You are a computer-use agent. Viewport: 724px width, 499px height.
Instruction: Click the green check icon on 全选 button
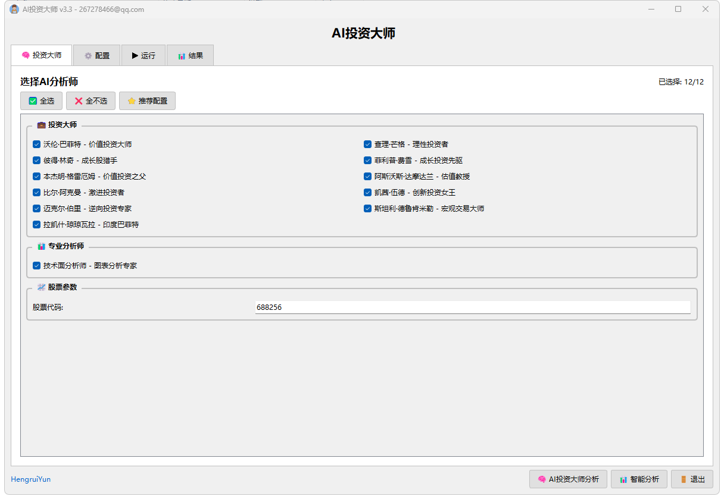(x=32, y=101)
